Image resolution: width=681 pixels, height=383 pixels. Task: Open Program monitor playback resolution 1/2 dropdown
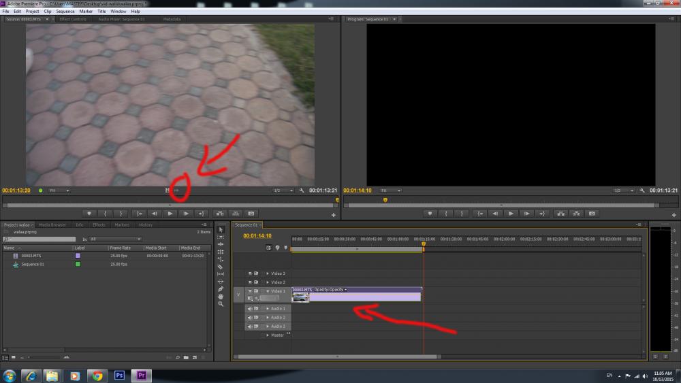pyautogui.click(x=623, y=190)
